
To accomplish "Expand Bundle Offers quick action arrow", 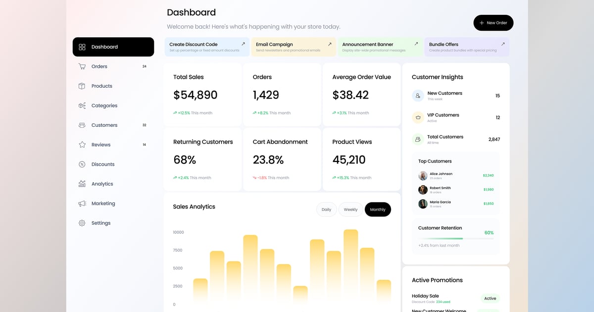I will (503, 44).
